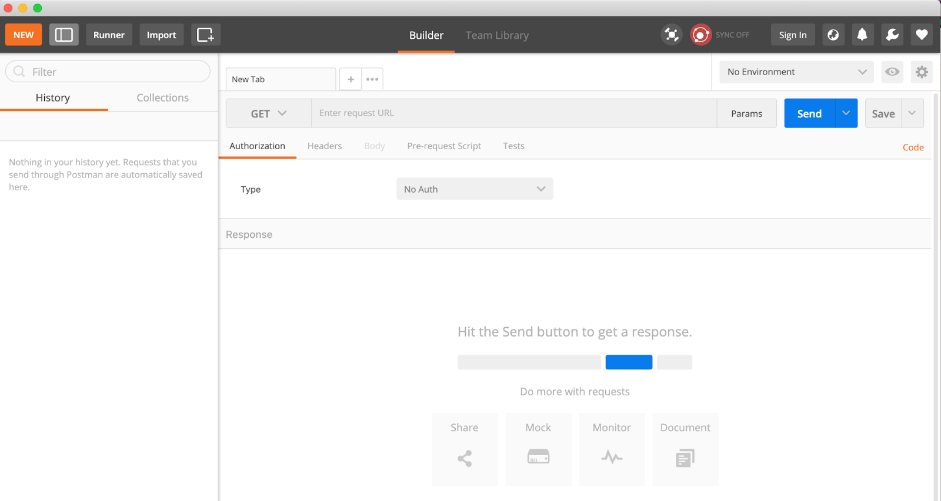941x501 pixels.
Task: Open the Authorization request tab
Action: pos(257,146)
